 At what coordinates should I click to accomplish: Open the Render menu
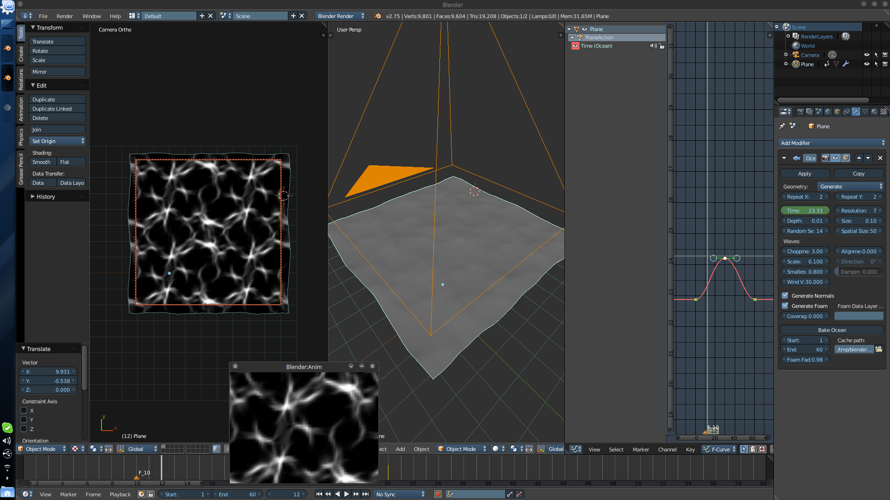coord(64,16)
